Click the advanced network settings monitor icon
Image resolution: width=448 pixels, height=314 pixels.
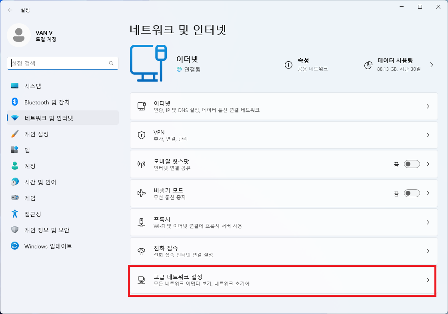coord(141,280)
